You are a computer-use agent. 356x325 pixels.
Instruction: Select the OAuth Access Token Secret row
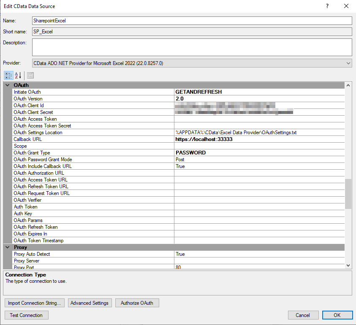pos(178,126)
